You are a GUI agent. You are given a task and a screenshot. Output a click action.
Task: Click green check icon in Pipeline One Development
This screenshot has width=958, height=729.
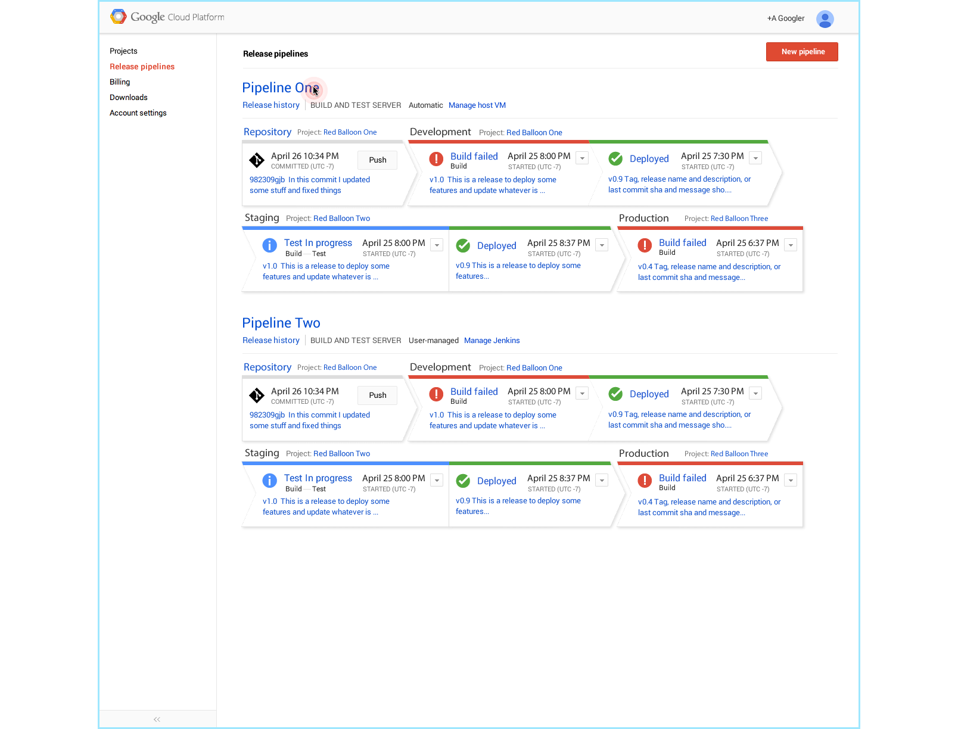(x=615, y=159)
